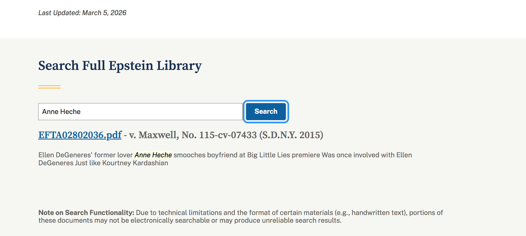Screen dimensions: 526x236
Task: Focus the search field containing Anne Heche
Action: [140, 112]
